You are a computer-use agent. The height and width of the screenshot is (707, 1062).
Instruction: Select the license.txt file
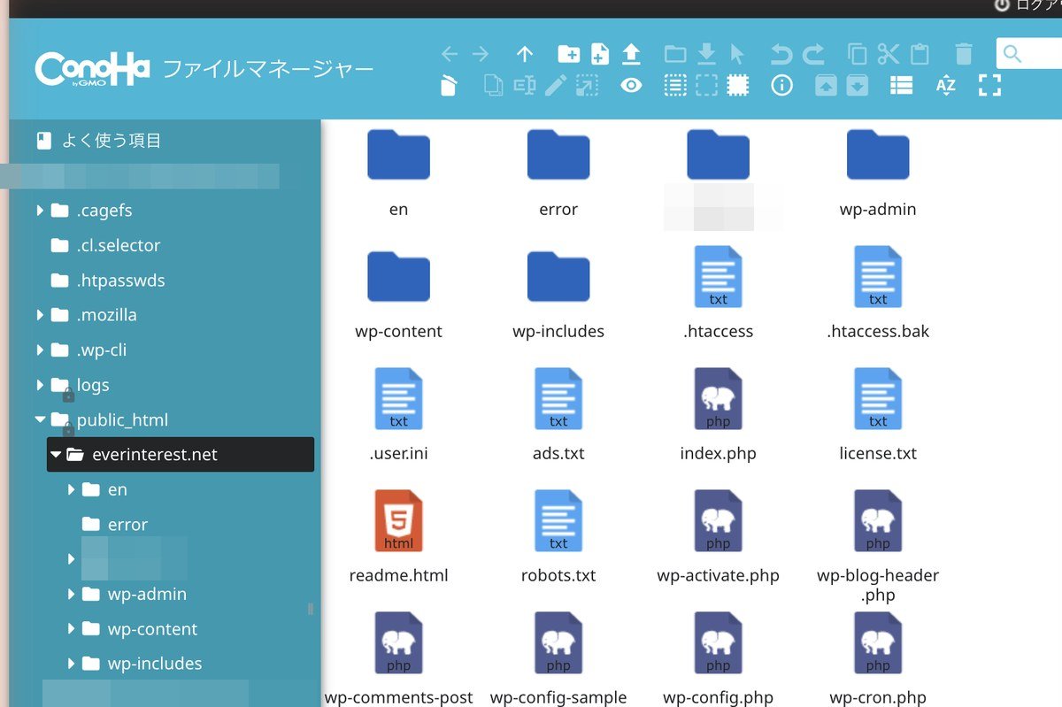click(878, 416)
